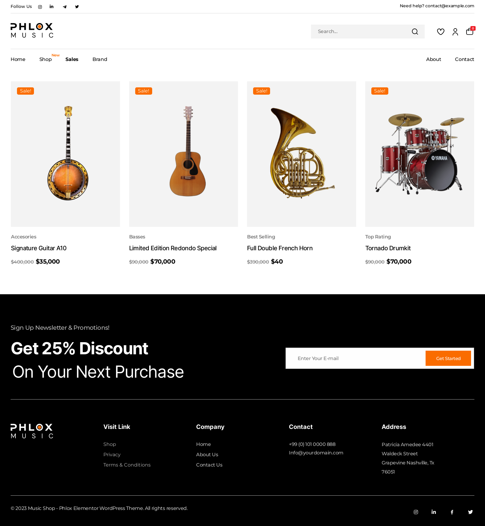Click the footer Facebook icon

(452, 512)
